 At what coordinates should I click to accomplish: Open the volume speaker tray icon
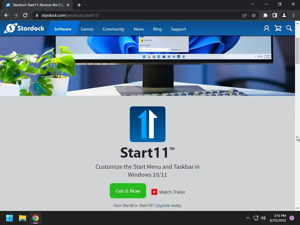point(263,218)
